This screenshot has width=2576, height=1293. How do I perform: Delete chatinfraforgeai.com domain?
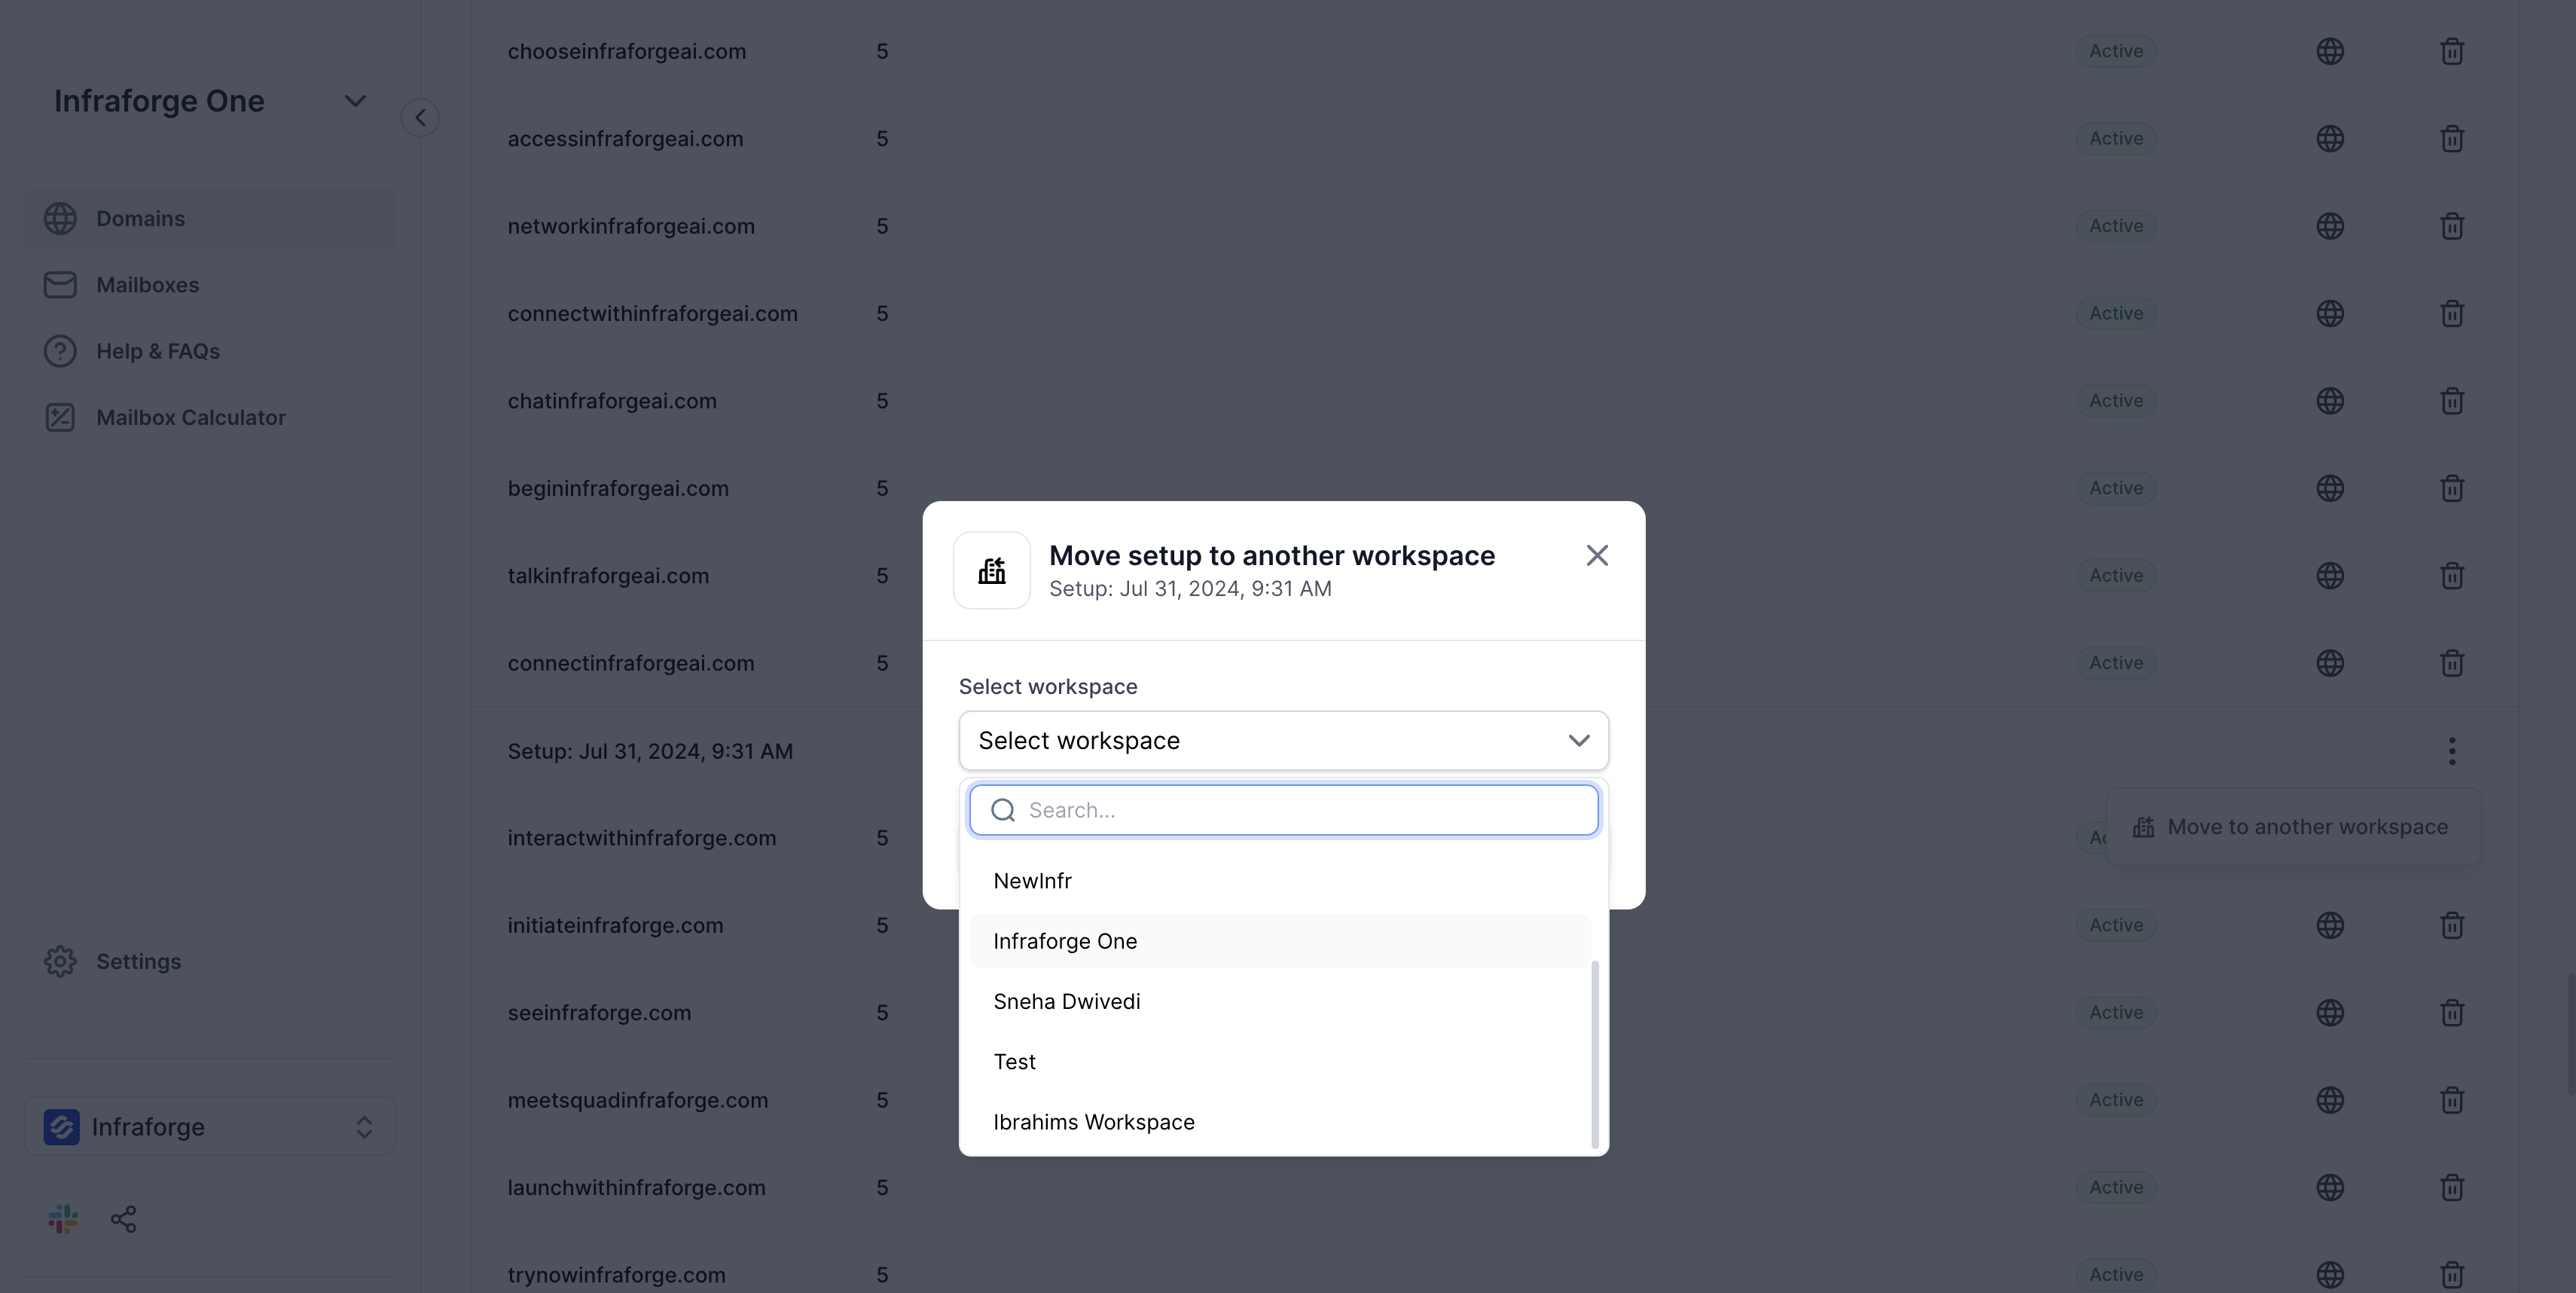2452,401
